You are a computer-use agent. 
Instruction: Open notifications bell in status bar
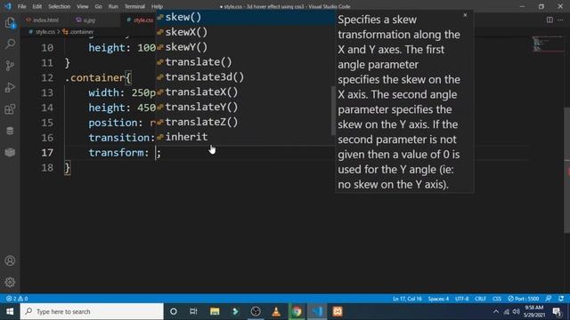(x=561, y=299)
